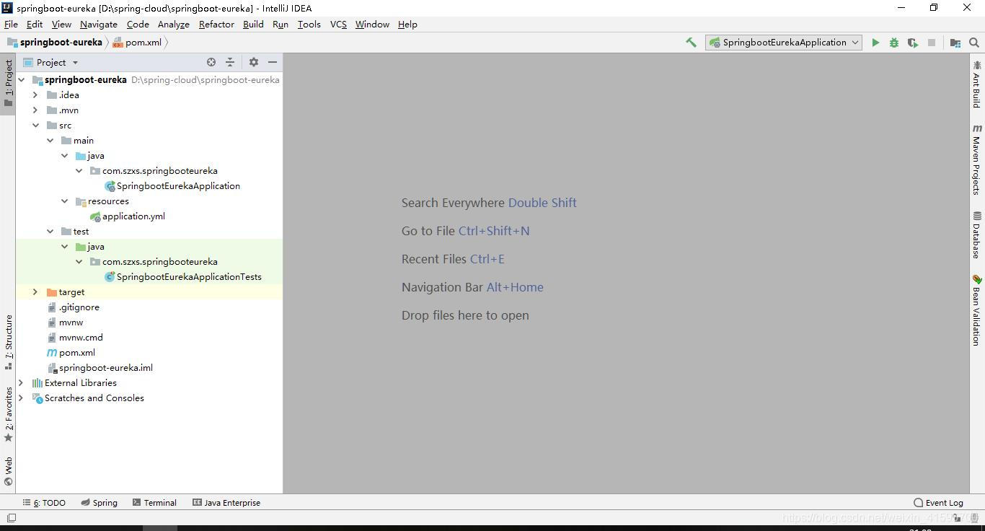Open the Help menu
Image resolution: width=985 pixels, height=531 pixels.
point(407,25)
